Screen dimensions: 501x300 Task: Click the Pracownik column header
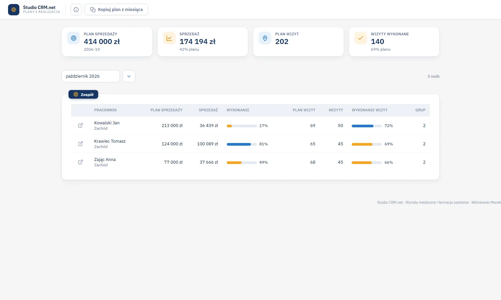coord(106,110)
